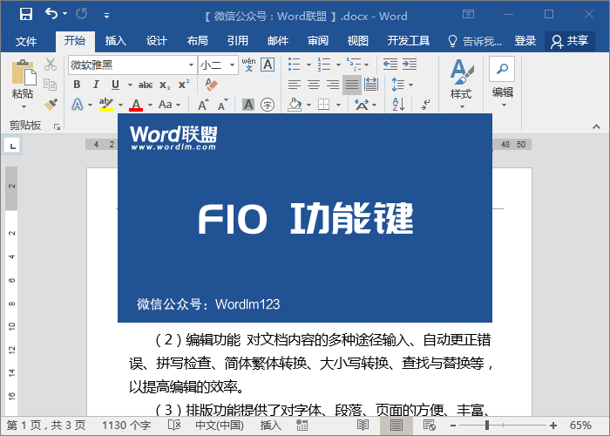Toggle superscript formatting
The image size is (610, 436).
click(184, 85)
